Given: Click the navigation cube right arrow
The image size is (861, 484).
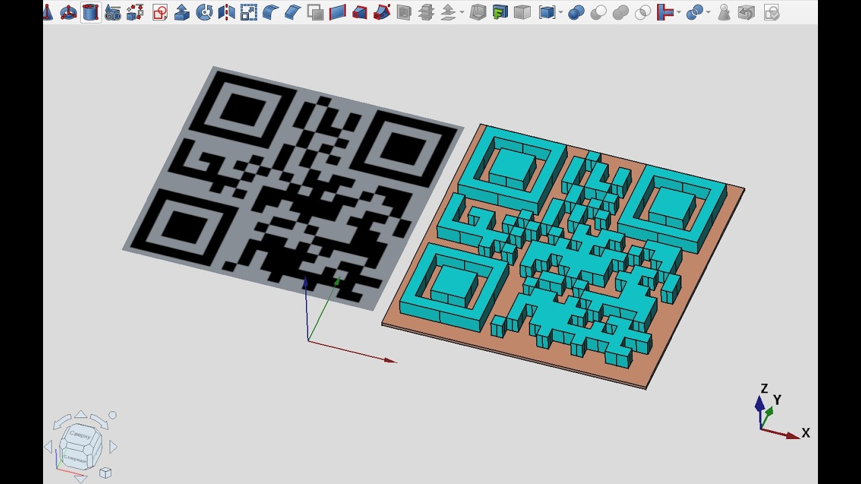Looking at the screenshot, I should tap(113, 447).
